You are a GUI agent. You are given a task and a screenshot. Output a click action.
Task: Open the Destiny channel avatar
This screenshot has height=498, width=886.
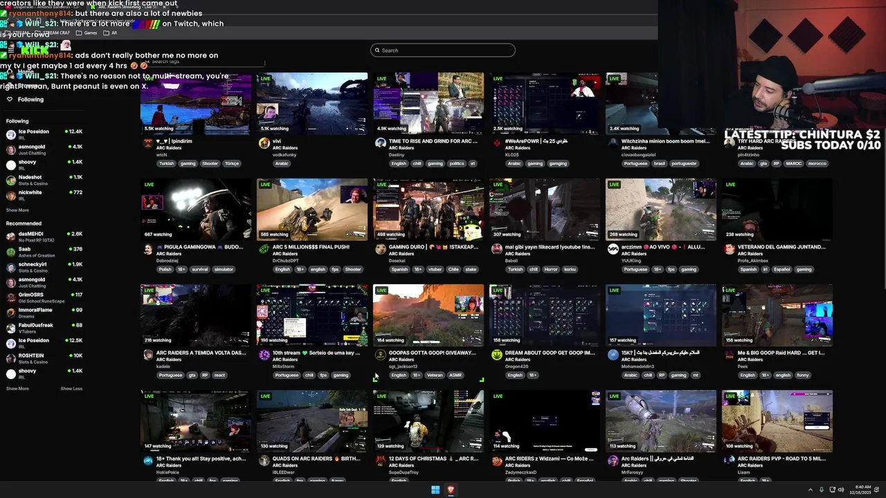(x=381, y=143)
